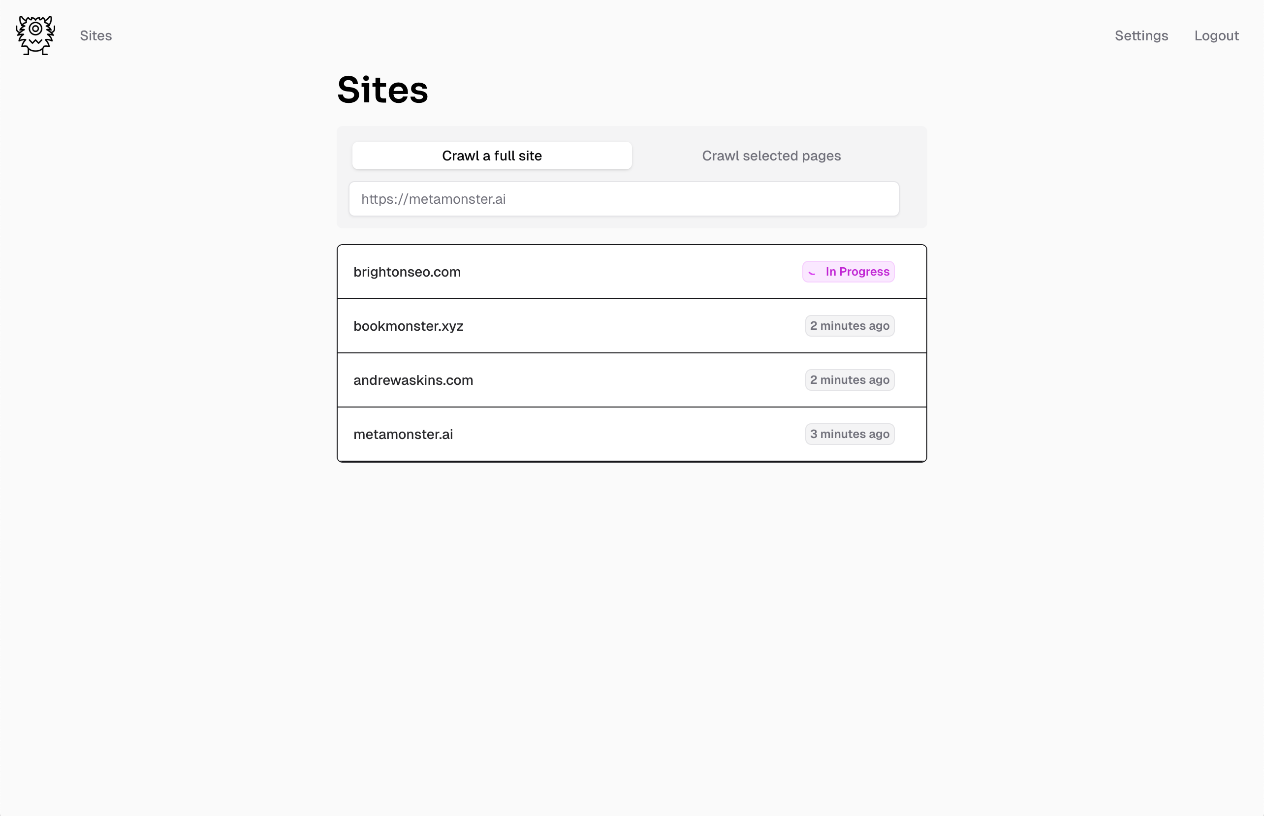Screen dimensions: 1264x816
Task: Click the URL input field
Action: pos(623,199)
